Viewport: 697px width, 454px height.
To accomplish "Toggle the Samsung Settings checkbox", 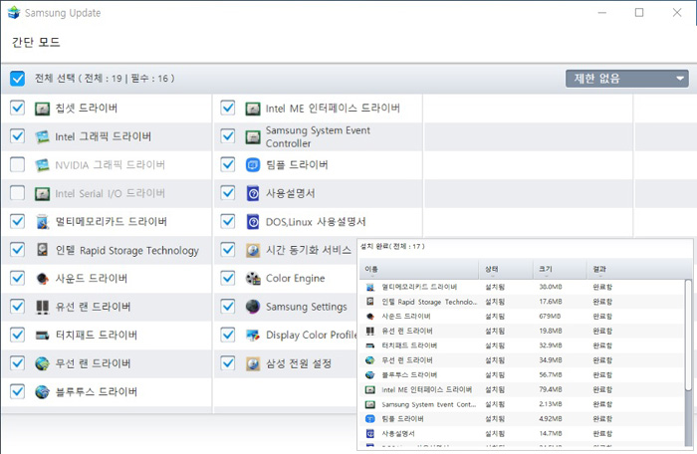I will pos(228,307).
